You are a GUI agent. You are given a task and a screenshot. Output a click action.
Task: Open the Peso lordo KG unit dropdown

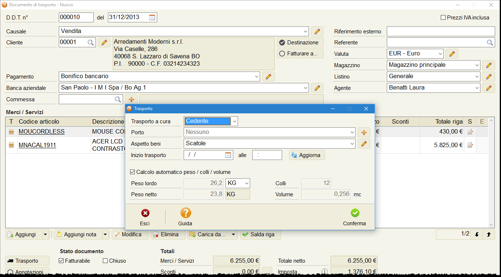coord(247,183)
